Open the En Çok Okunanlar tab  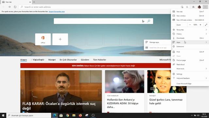coord(68,60)
